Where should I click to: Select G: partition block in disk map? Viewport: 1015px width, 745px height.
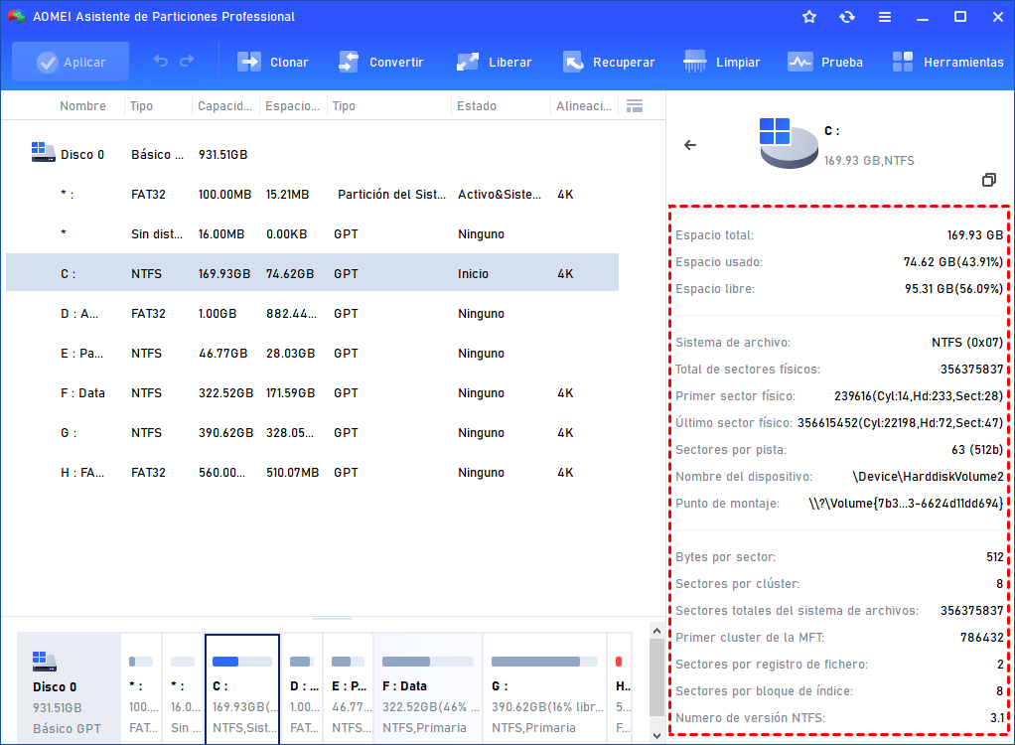point(544,687)
